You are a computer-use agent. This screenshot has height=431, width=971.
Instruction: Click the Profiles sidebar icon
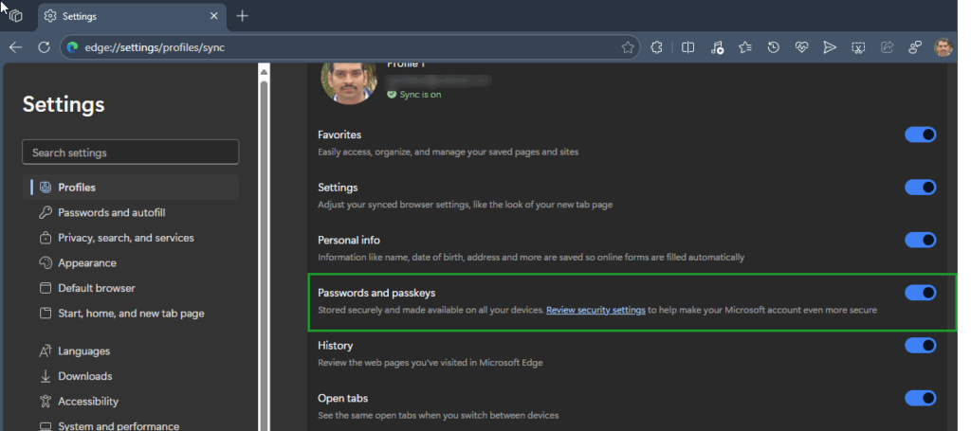46,187
